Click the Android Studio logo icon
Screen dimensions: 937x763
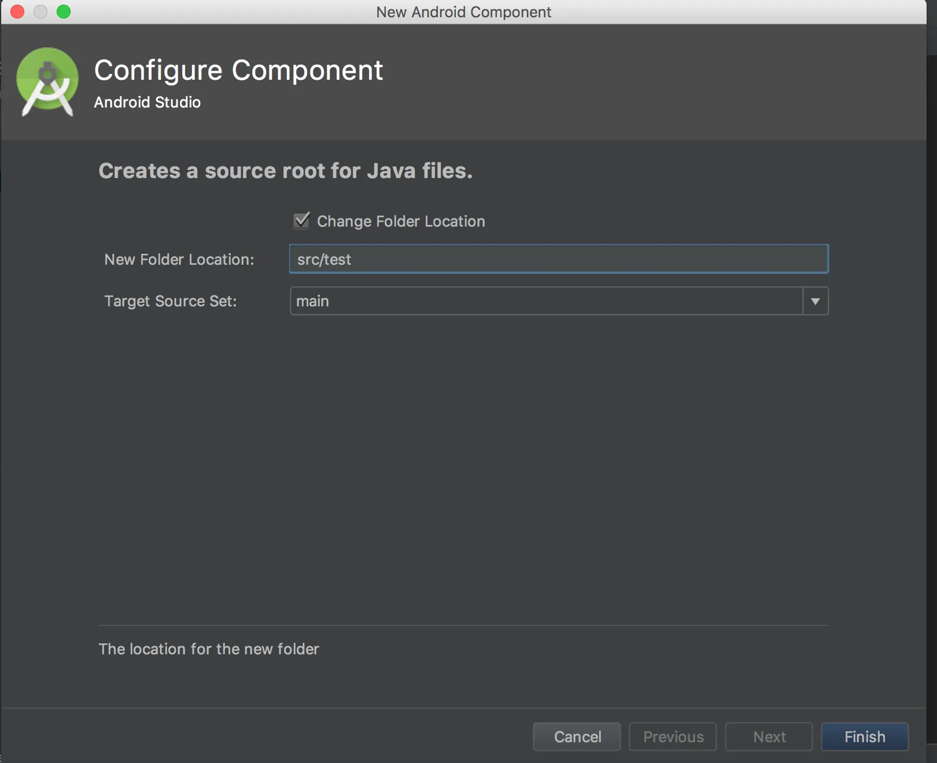click(47, 82)
